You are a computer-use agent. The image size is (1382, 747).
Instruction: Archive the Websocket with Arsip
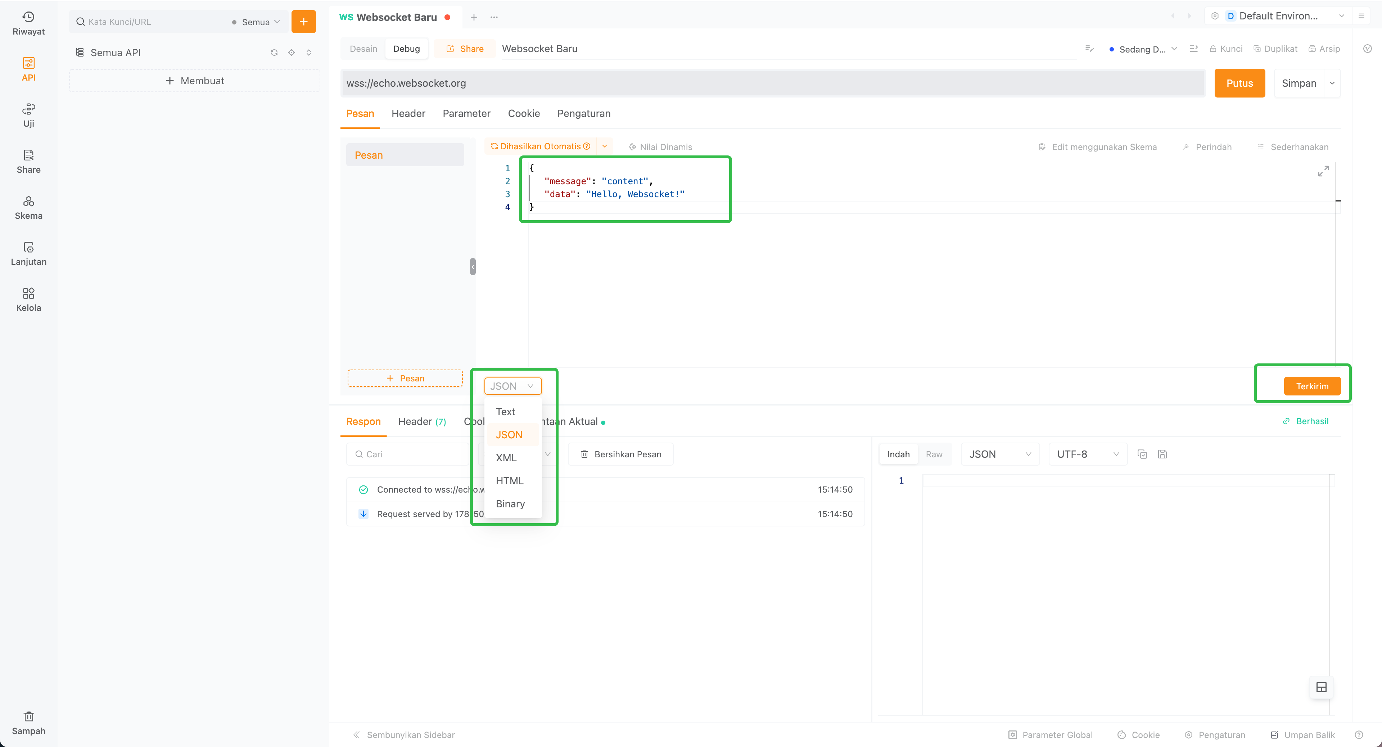[x=1324, y=49]
